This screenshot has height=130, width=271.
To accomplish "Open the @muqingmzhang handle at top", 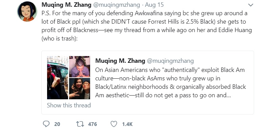I will 117,5.
